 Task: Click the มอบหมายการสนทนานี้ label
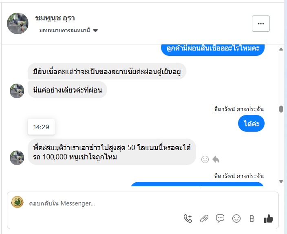coord(65,31)
